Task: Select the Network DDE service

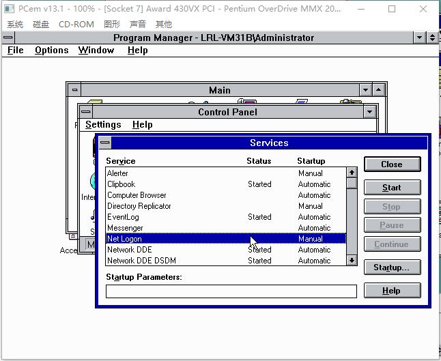Action: point(226,250)
